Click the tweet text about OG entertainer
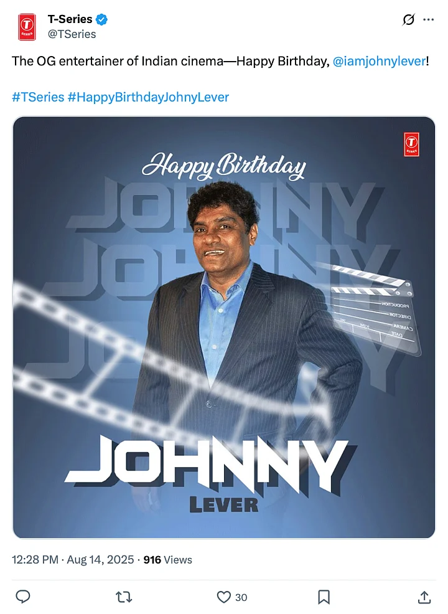The image size is (448, 614). point(220,61)
